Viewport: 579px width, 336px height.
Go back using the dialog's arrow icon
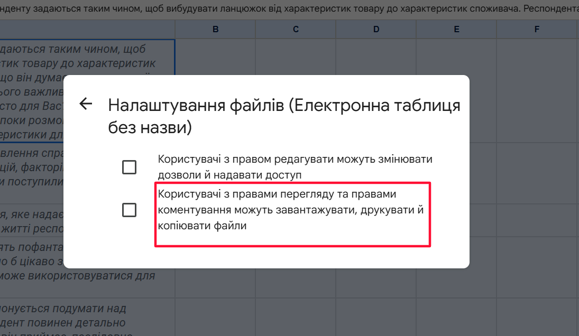[x=86, y=104]
